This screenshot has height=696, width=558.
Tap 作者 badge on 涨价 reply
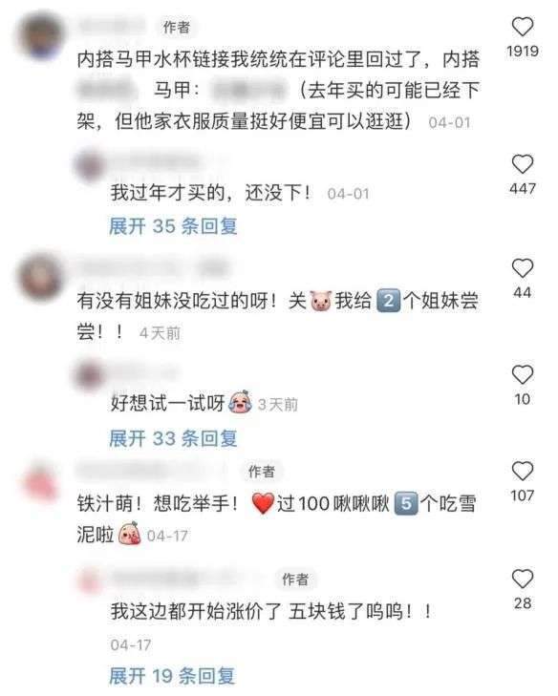point(295,580)
